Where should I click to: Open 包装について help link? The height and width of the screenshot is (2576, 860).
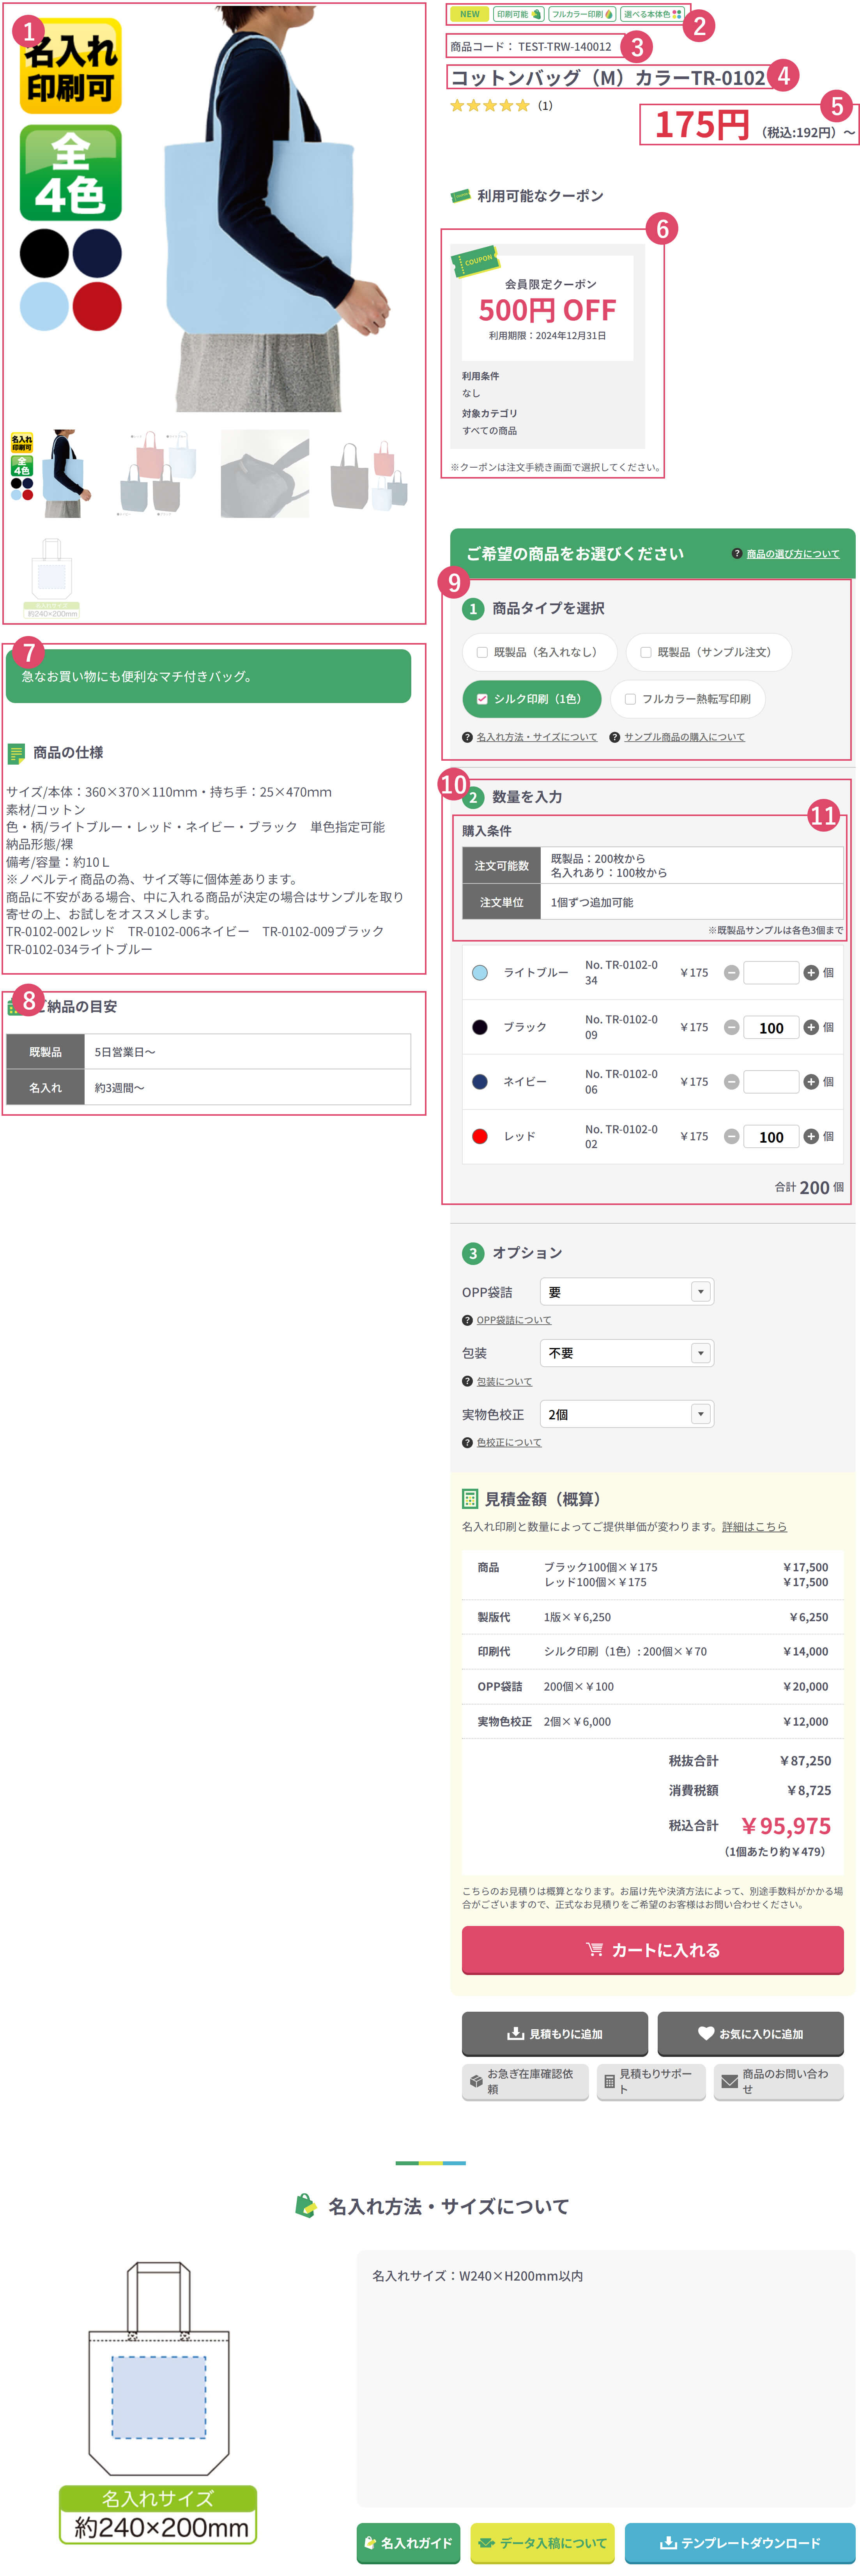tap(504, 1381)
